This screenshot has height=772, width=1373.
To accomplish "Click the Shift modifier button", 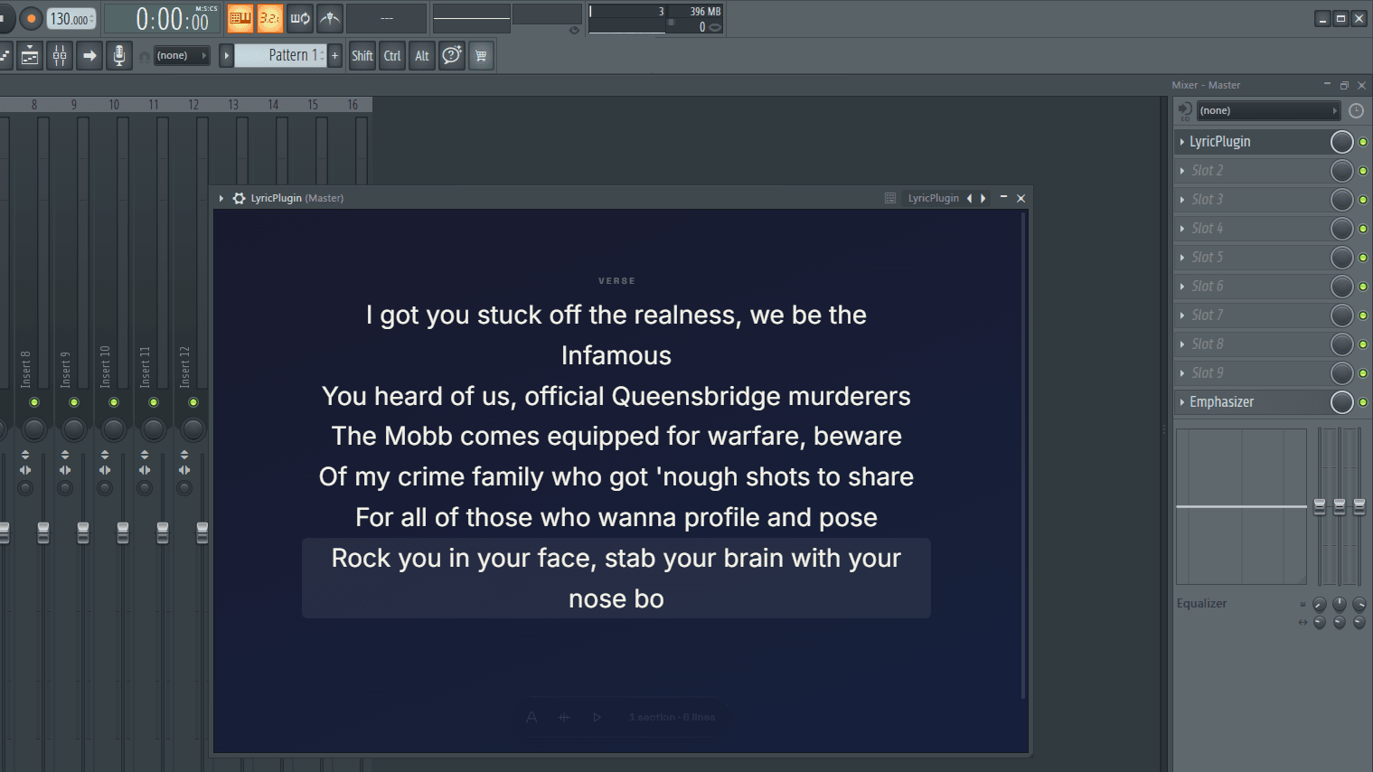I will (362, 56).
